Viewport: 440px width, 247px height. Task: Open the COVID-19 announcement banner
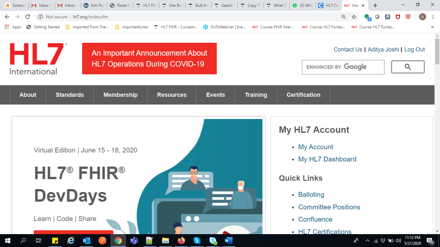coord(149,59)
